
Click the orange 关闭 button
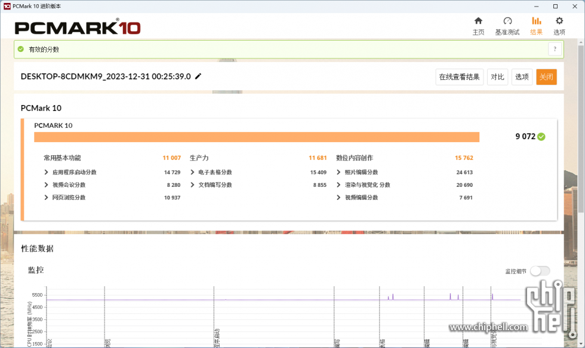(546, 77)
